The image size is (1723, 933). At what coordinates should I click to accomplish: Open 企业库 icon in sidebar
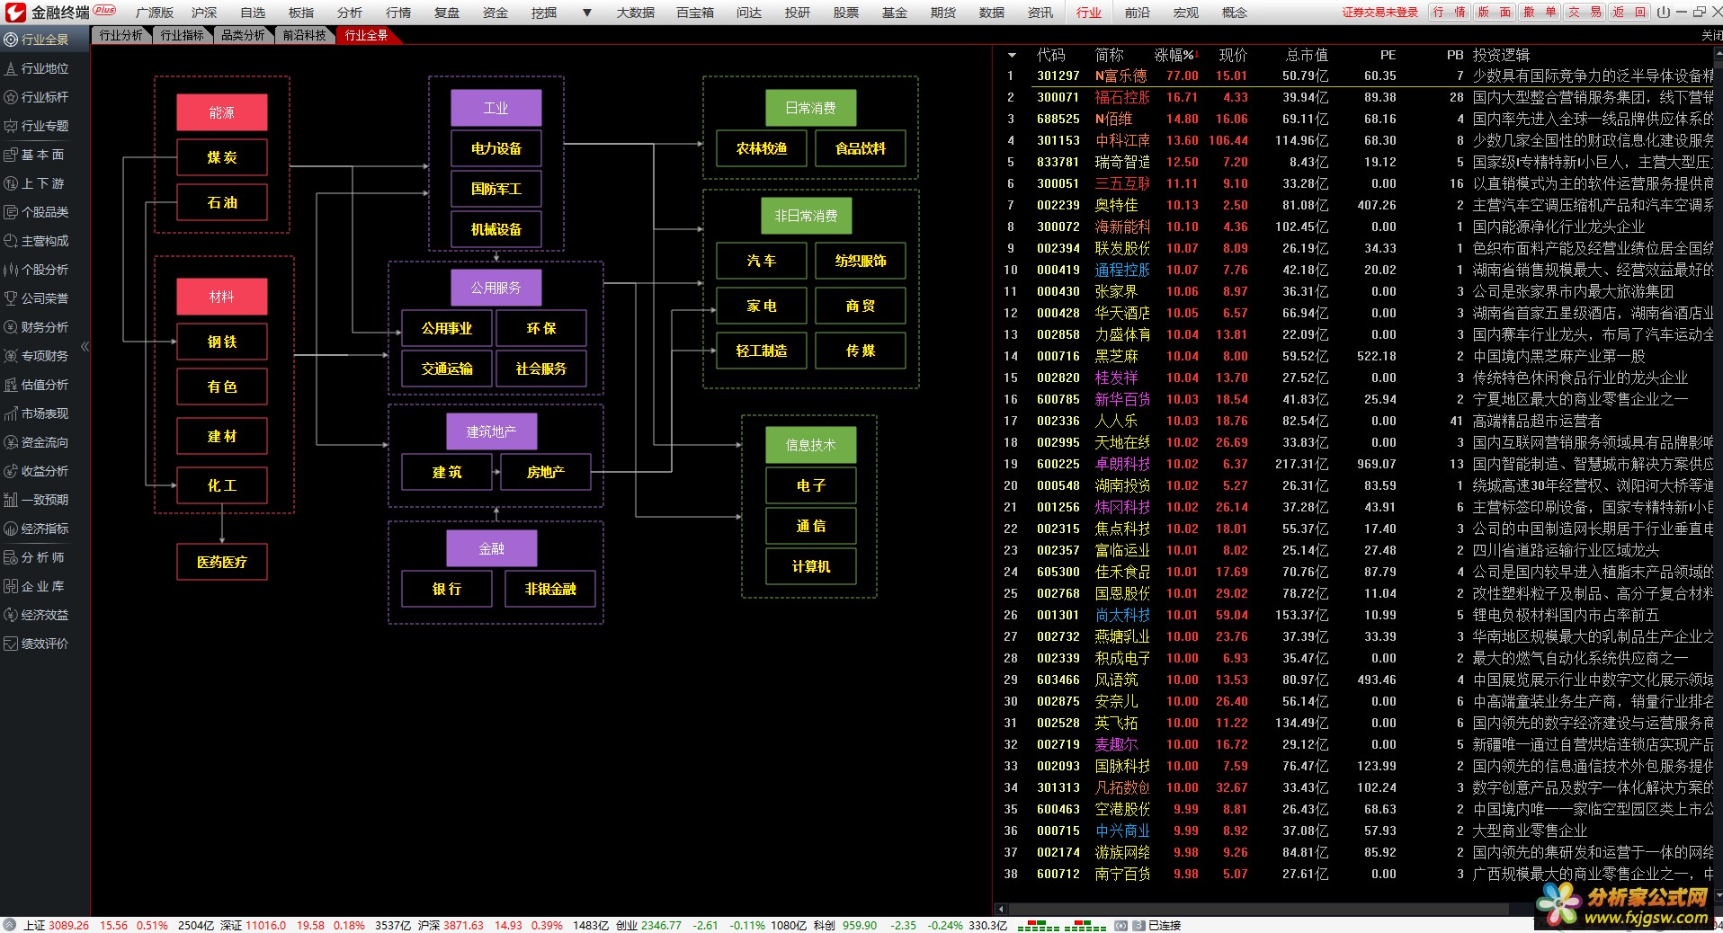tap(11, 586)
